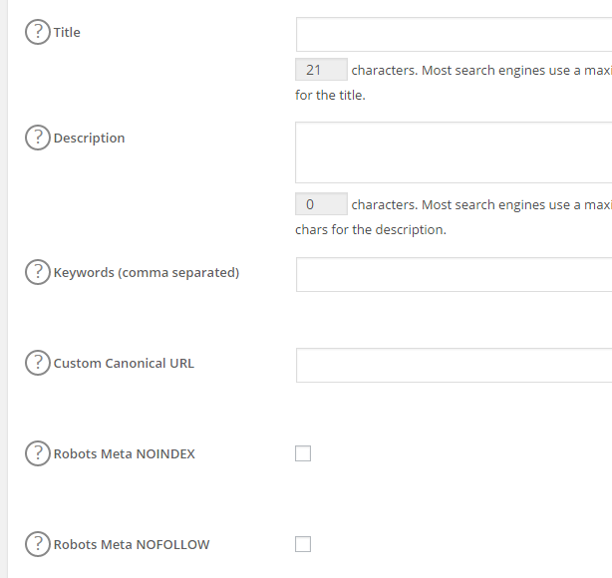Show the Robots Meta NOFOLLOW help icon
Viewport: 612px width, 578px height.
tap(37, 544)
